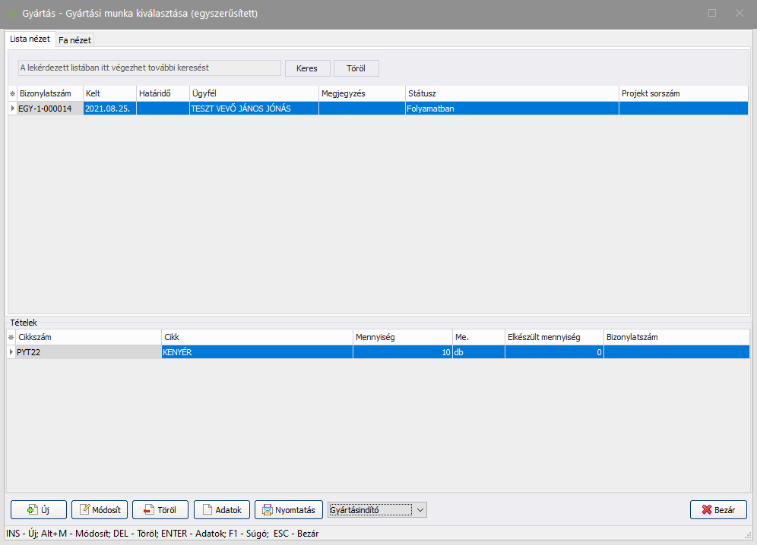Select row indicator arrow for EGY-1-000014
The image size is (757, 545).
point(12,109)
